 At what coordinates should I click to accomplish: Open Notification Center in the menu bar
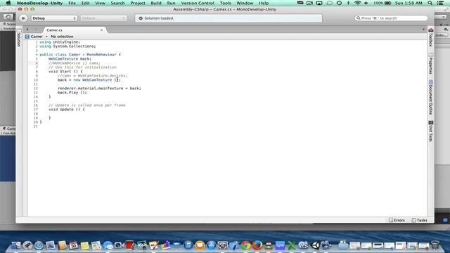tap(441, 3)
